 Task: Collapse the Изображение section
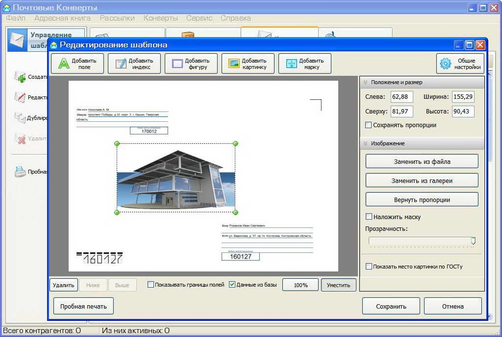click(x=365, y=143)
